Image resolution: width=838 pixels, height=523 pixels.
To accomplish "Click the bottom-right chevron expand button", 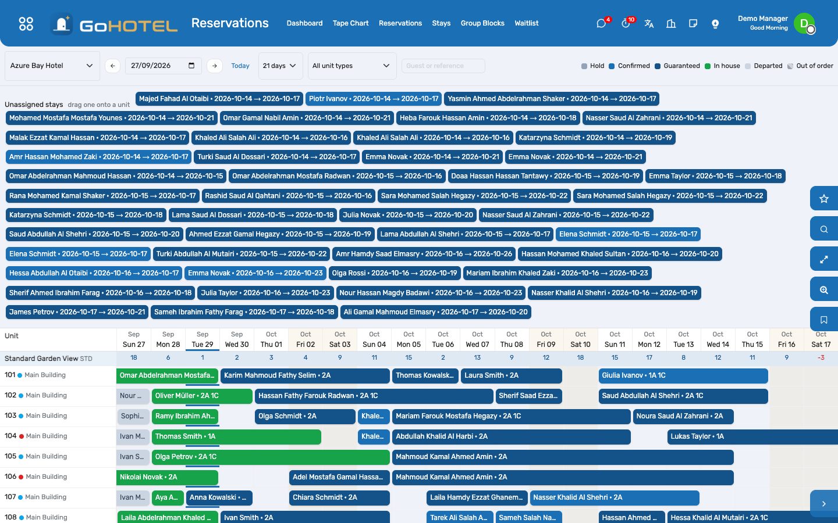I will point(824,504).
